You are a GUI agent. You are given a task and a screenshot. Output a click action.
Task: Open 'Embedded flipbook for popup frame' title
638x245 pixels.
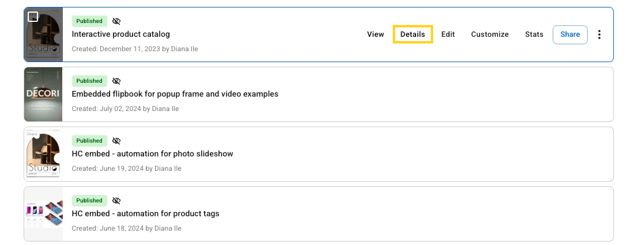(175, 94)
